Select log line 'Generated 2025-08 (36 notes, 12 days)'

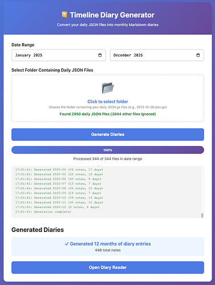pyautogui.click(x=59, y=188)
